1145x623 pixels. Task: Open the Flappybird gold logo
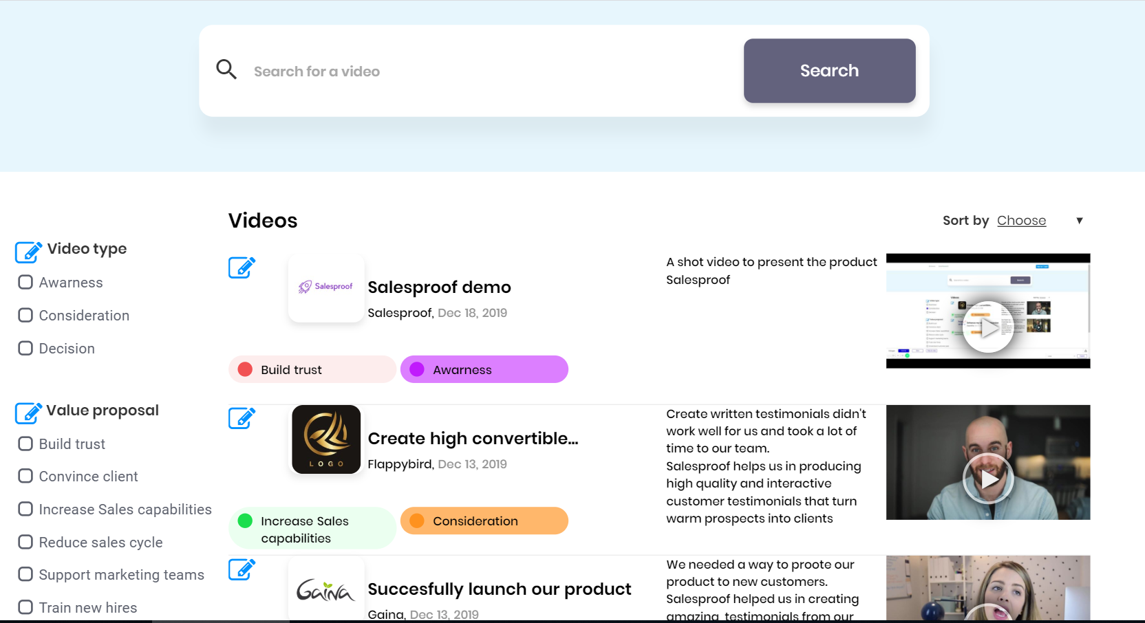tap(326, 439)
